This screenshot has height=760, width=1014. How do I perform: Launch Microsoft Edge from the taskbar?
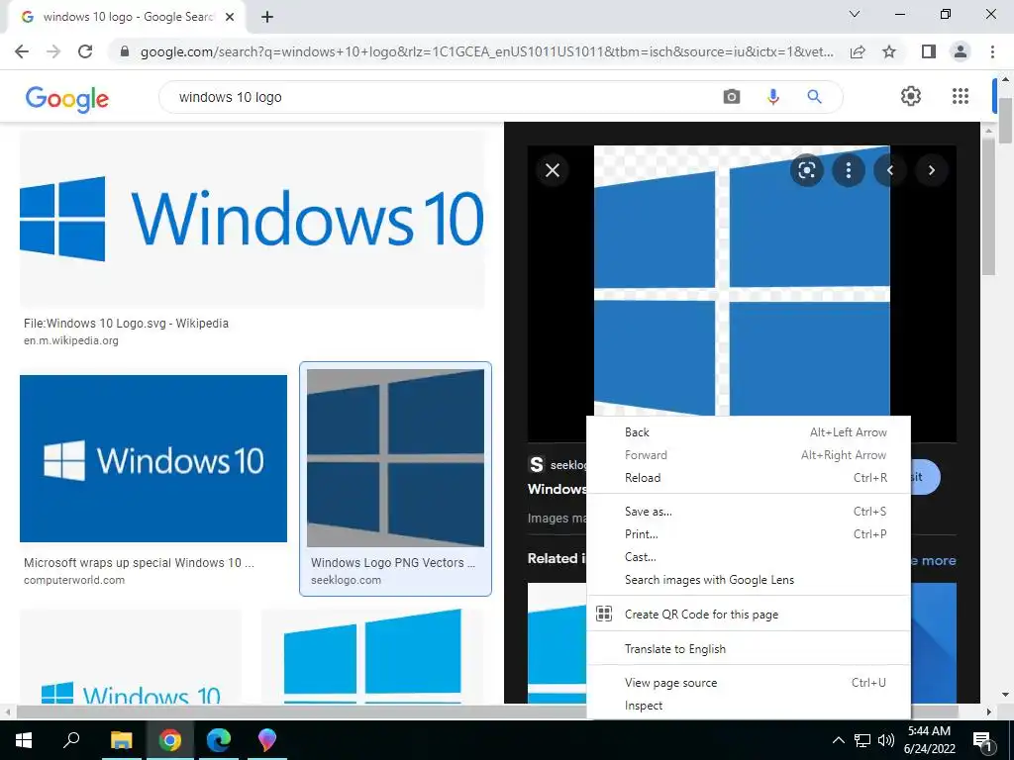(219, 740)
